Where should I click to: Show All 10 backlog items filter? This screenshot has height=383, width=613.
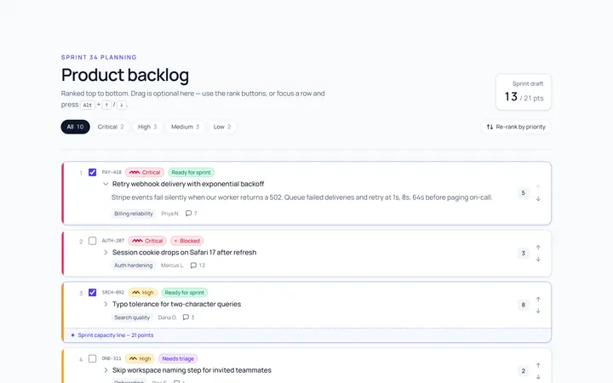point(75,127)
